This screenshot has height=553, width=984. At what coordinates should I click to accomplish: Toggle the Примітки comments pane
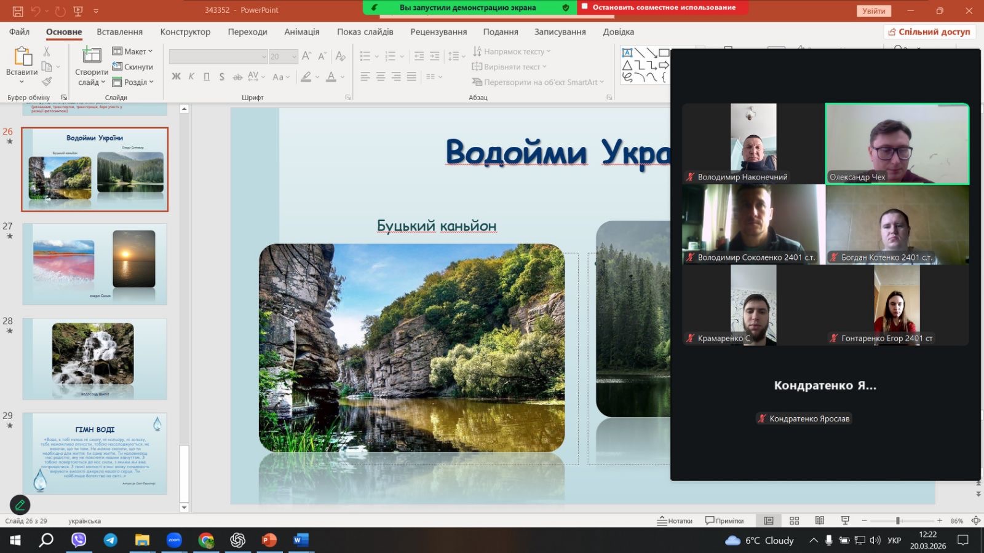pos(724,521)
